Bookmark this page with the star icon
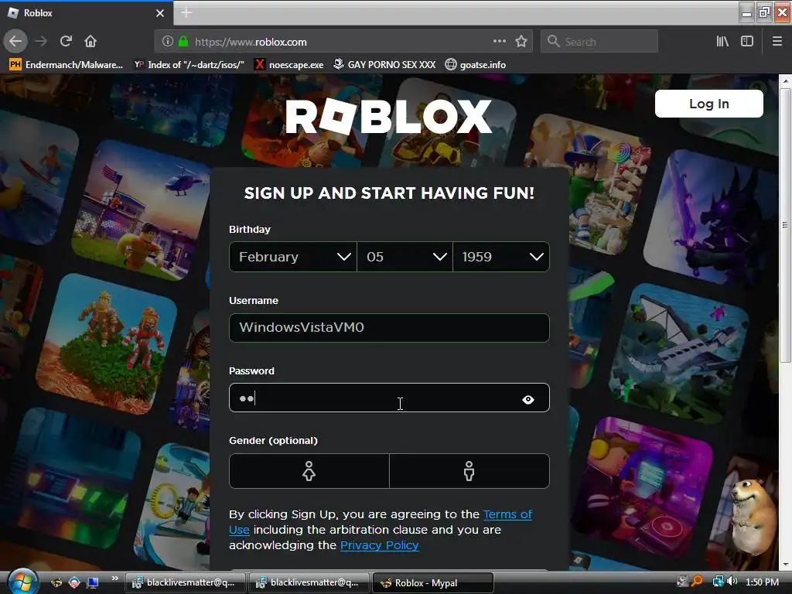The height and width of the screenshot is (594, 792). tap(521, 42)
